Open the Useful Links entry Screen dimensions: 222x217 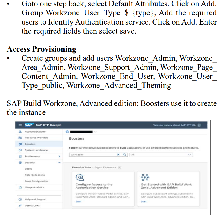(x=32, y=205)
